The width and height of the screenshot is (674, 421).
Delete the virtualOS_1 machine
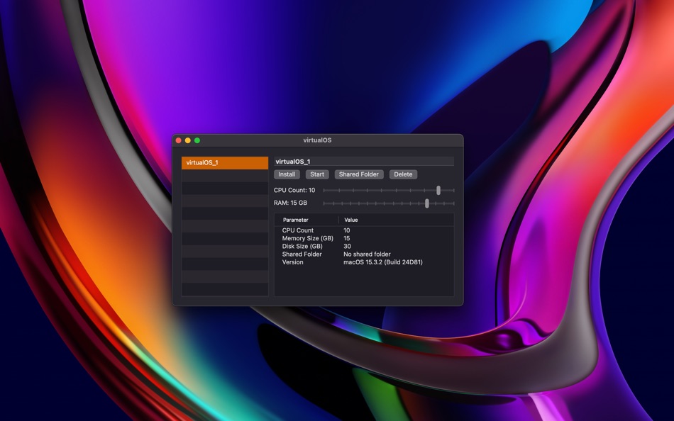click(x=403, y=174)
